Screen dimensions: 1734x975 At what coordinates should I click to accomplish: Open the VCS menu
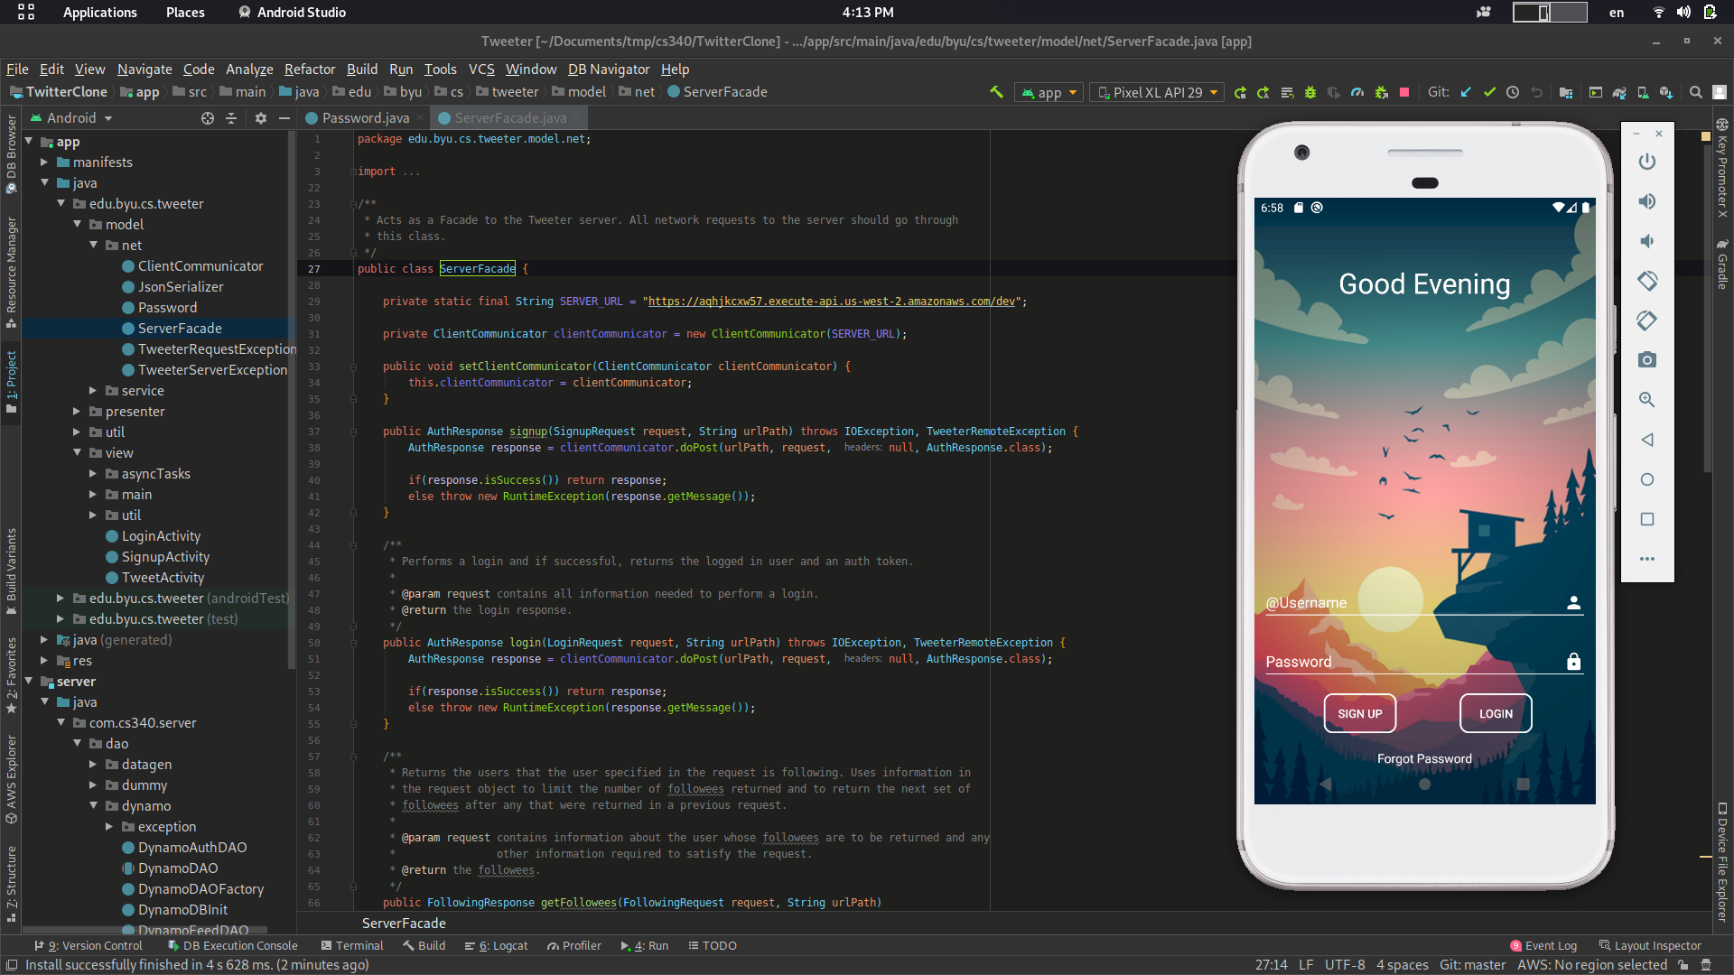(481, 70)
